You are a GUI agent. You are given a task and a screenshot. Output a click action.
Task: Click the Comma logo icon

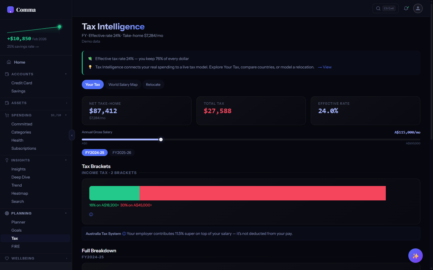pyautogui.click(x=11, y=10)
